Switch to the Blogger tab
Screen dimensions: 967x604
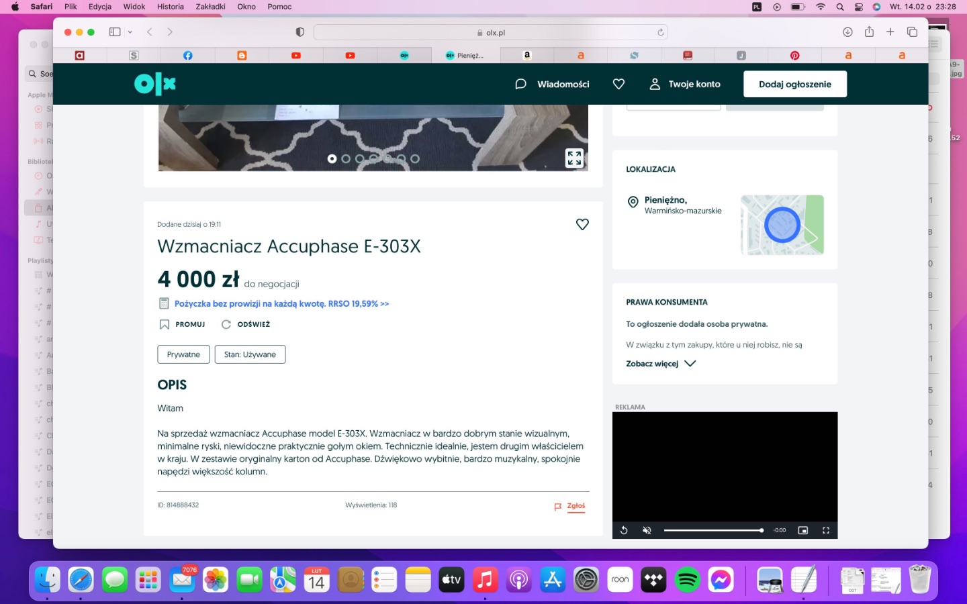(x=242, y=56)
